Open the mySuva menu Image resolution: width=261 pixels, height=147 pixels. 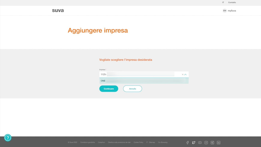click(232, 11)
